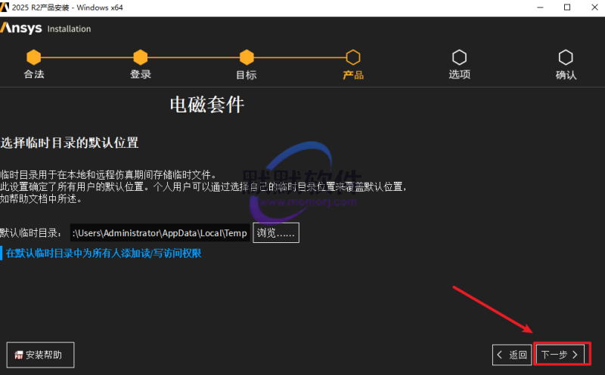Maximize the installer window

(x=567, y=8)
